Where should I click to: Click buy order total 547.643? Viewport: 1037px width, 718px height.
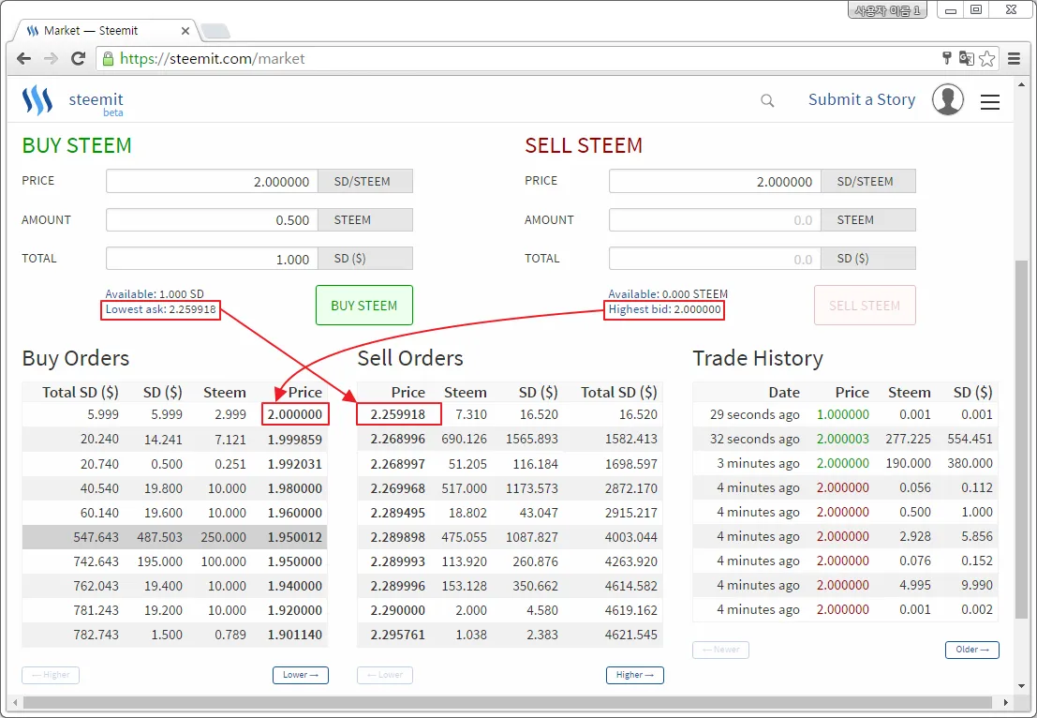[96, 537]
